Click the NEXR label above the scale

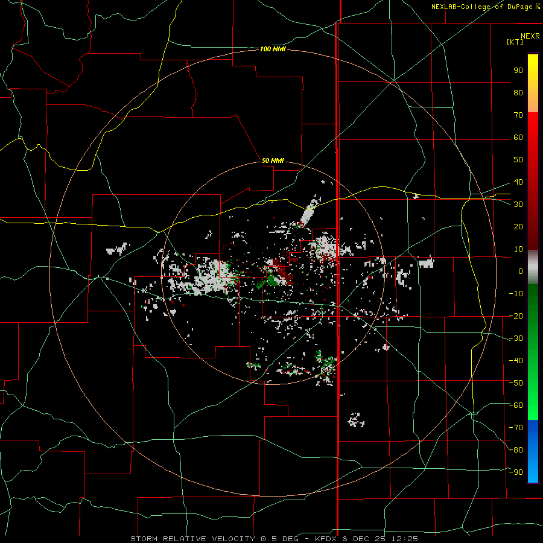[530, 36]
